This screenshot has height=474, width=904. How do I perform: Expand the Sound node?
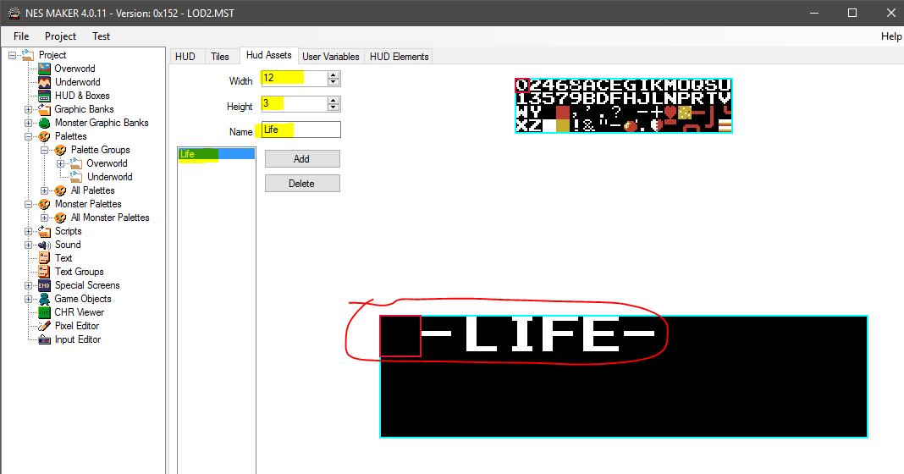click(x=28, y=245)
